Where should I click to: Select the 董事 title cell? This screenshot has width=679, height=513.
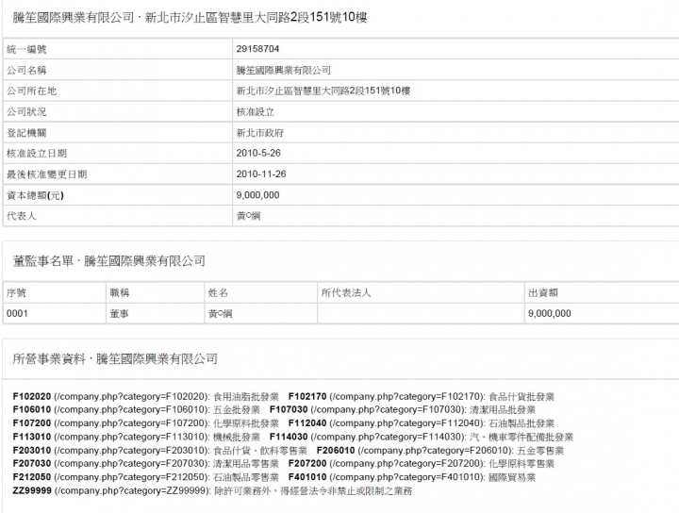click(119, 313)
